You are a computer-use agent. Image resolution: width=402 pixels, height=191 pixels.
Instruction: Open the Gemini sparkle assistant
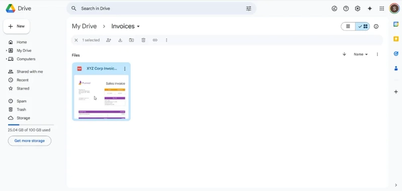click(370, 9)
